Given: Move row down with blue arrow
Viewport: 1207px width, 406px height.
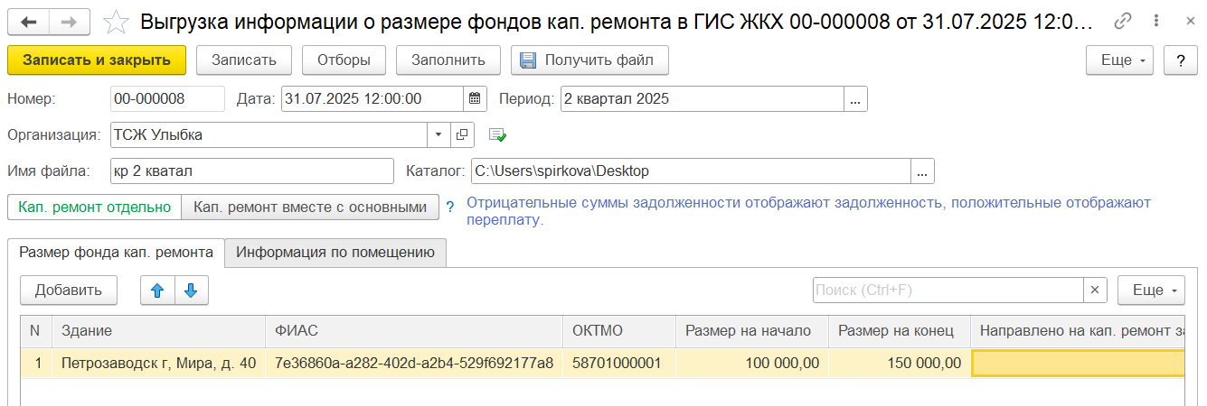Looking at the screenshot, I should pyautogui.click(x=191, y=290).
